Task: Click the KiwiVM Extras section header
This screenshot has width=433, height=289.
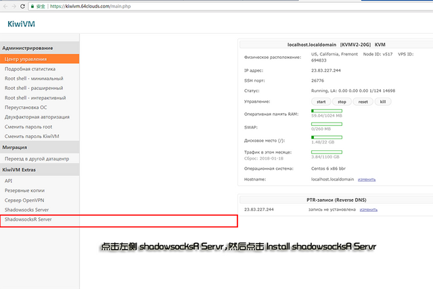Action: tap(39, 170)
